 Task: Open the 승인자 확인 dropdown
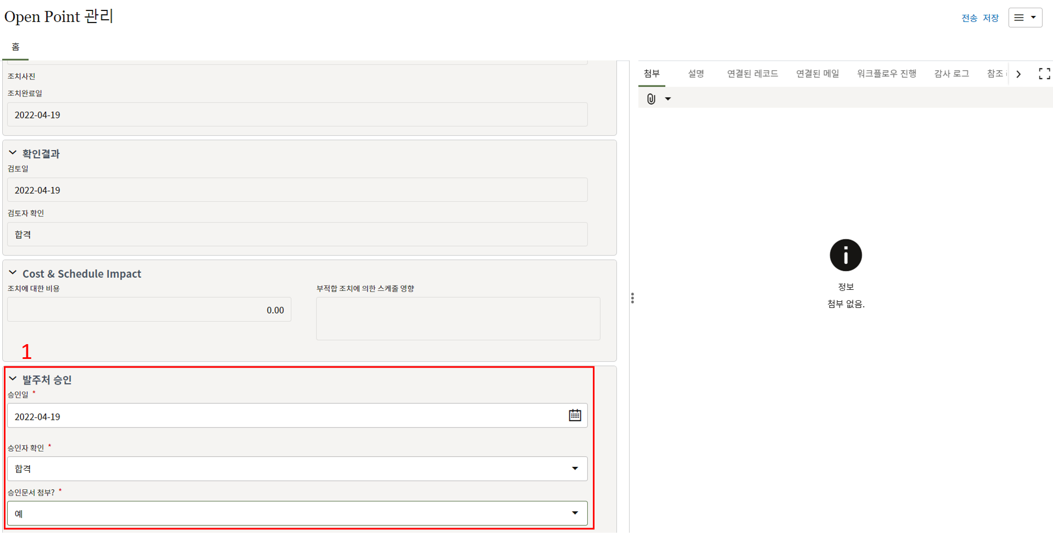(575, 469)
